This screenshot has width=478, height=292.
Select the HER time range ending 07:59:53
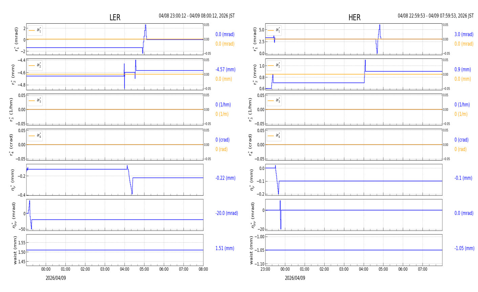436,16
